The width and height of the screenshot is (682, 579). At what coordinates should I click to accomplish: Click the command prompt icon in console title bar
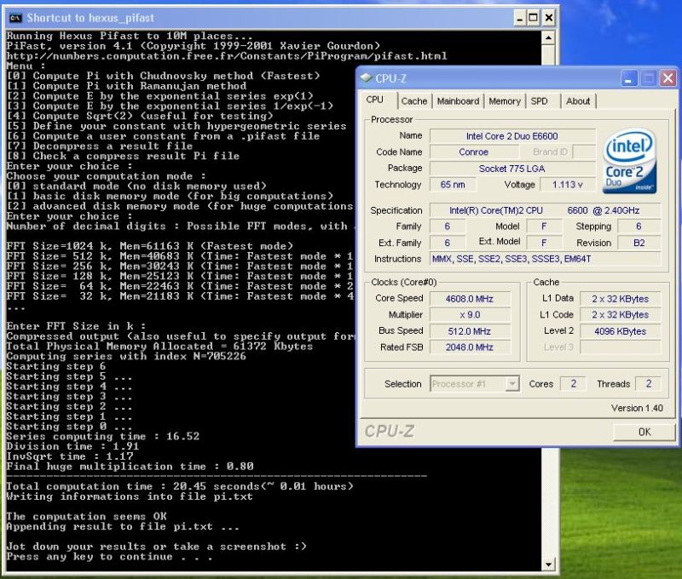(x=15, y=18)
